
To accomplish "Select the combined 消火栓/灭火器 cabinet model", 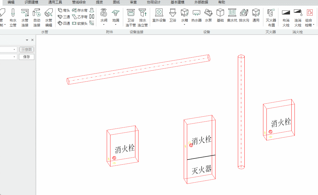I will click(x=200, y=150).
